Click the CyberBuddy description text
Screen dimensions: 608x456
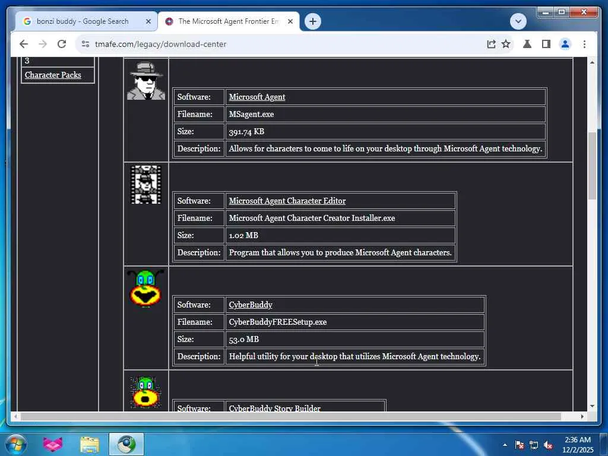click(354, 356)
